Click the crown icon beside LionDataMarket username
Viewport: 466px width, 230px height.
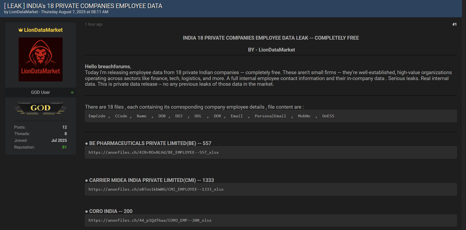20,30
